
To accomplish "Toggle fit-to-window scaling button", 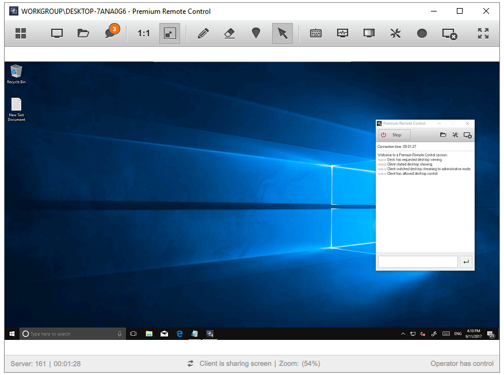I will pos(170,33).
